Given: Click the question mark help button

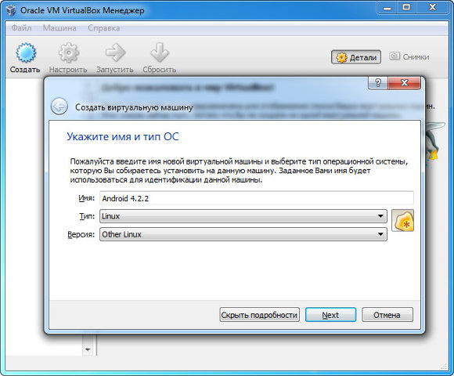Looking at the screenshot, I should click(378, 83).
